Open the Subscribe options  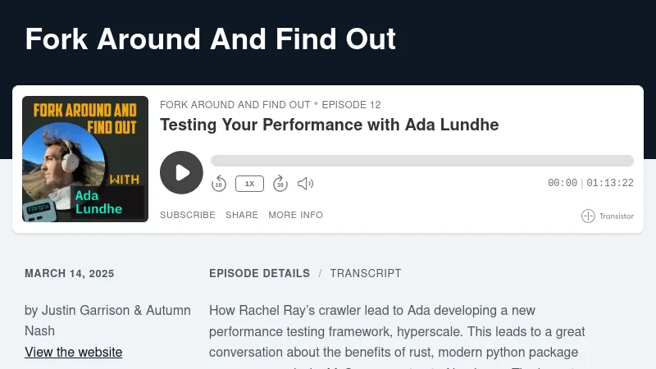(x=188, y=215)
